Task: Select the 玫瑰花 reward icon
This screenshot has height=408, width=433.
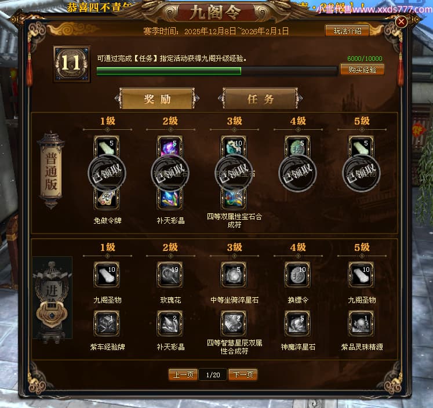Action: click(x=170, y=274)
